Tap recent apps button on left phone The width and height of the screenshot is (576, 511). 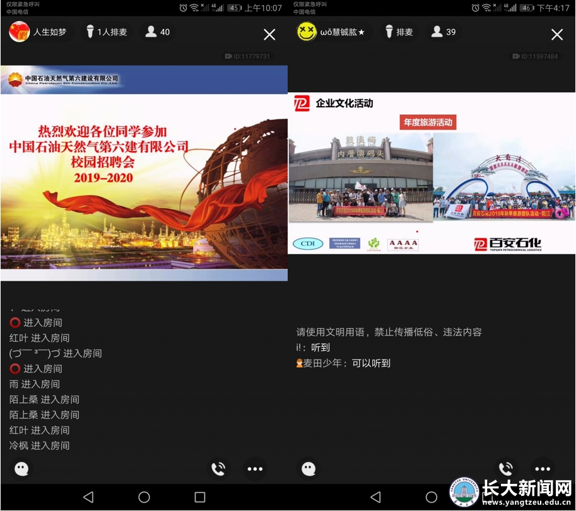click(x=200, y=497)
